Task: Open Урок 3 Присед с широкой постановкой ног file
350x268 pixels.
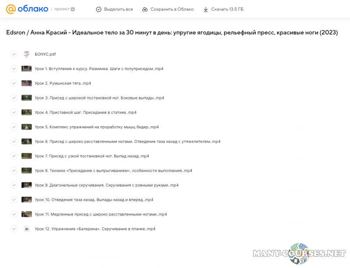Action: coord(99,98)
